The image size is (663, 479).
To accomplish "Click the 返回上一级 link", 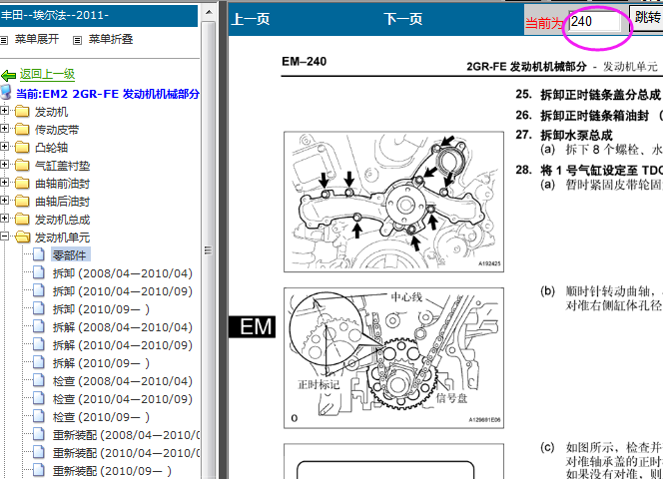I will click(47, 75).
